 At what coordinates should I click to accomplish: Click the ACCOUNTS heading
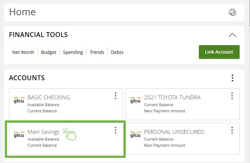point(27,78)
